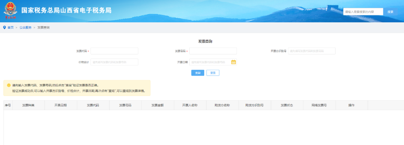
Task: Focus the 发票代码 input field
Action: click(x=114, y=51)
